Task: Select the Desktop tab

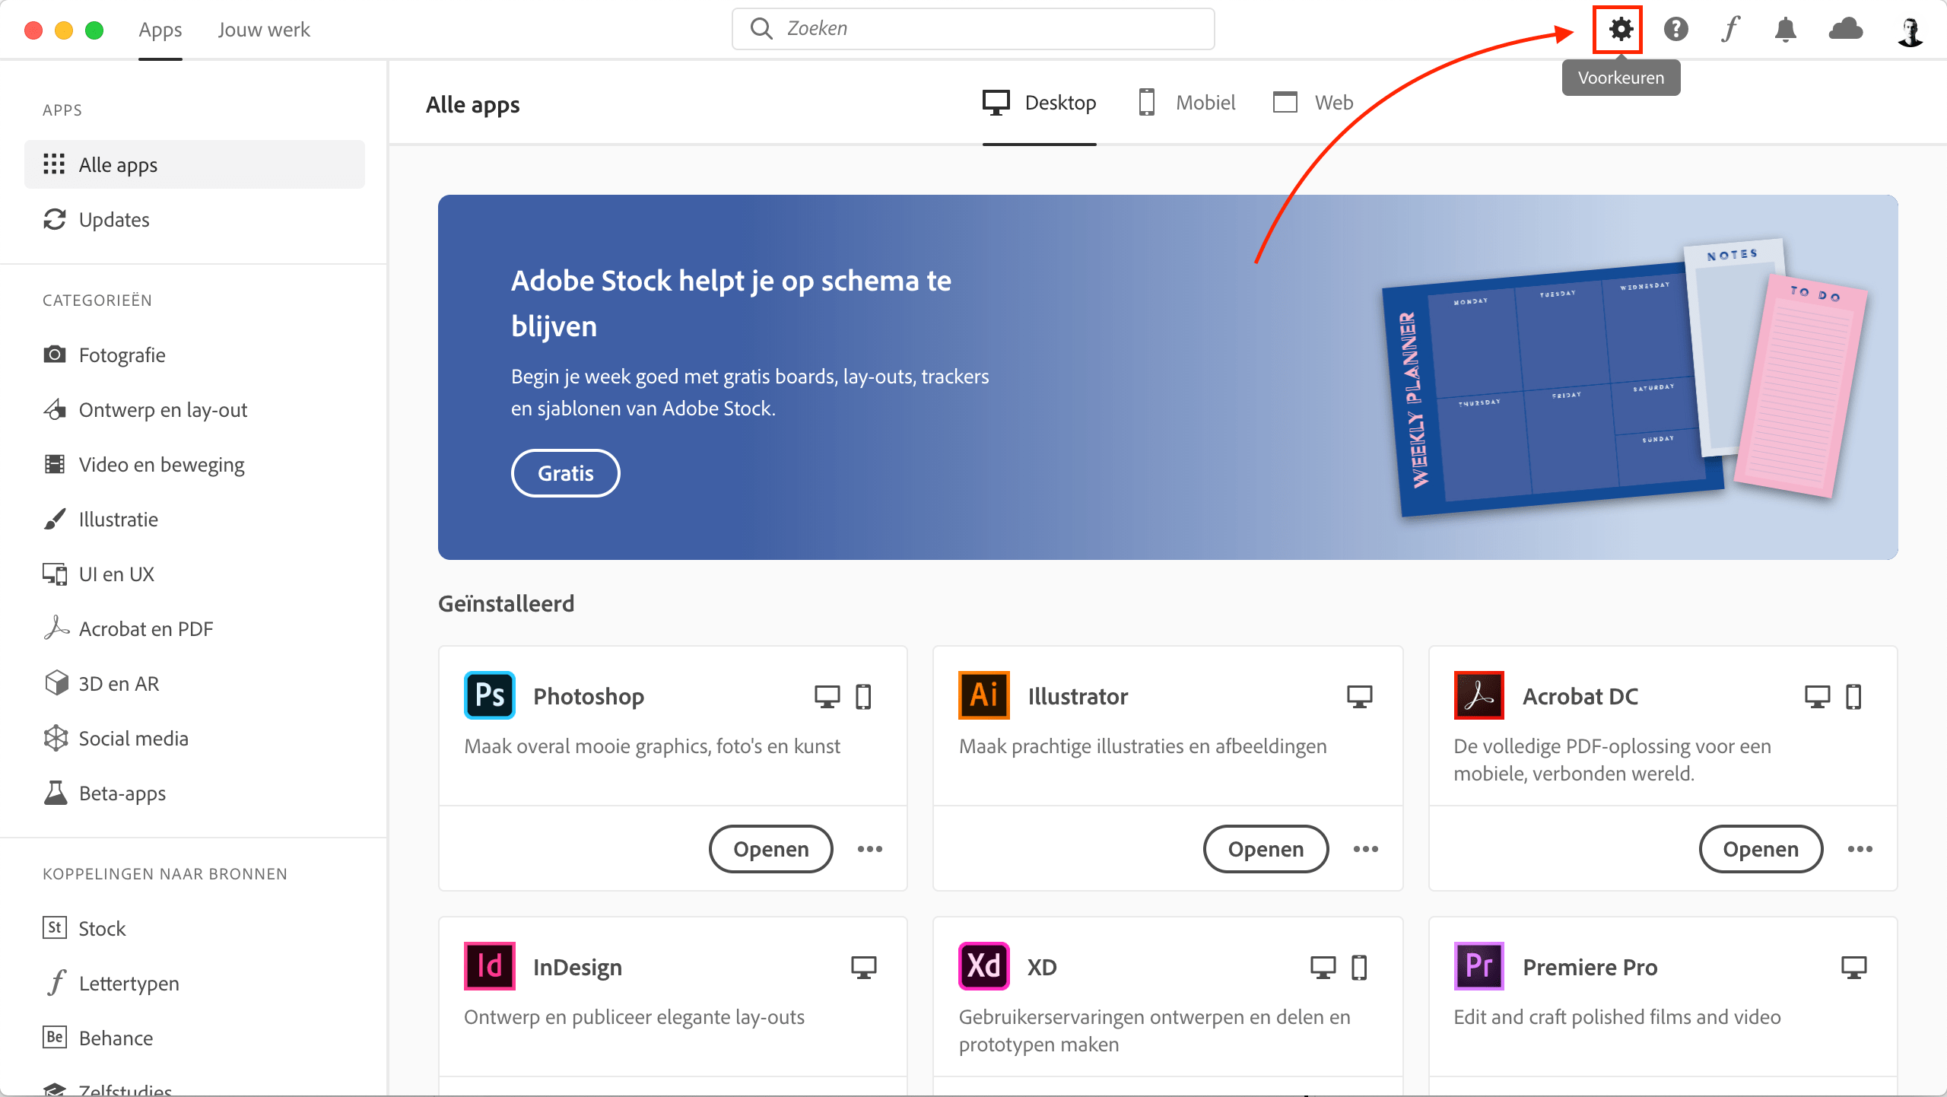Action: point(1039,103)
